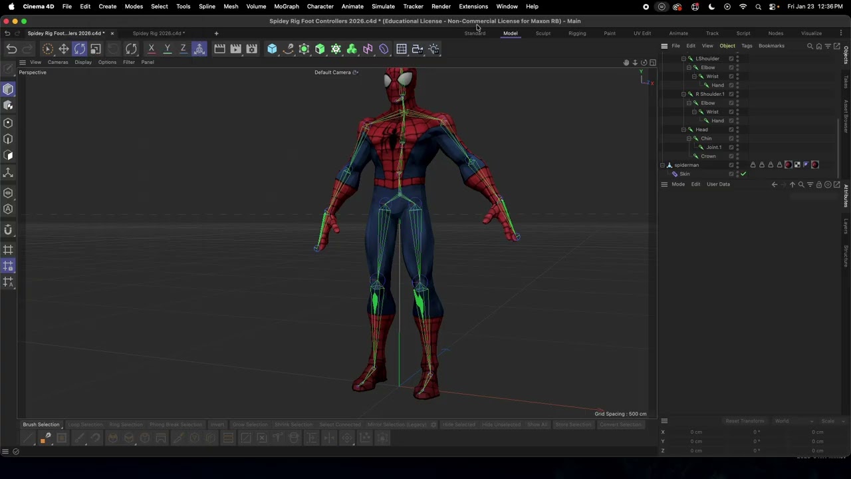Click Render View clapperboard icon

(219, 49)
